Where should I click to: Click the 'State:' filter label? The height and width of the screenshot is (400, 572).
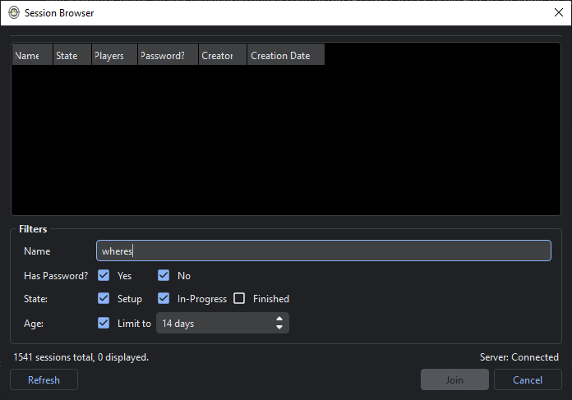pyautogui.click(x=35, y=299)
